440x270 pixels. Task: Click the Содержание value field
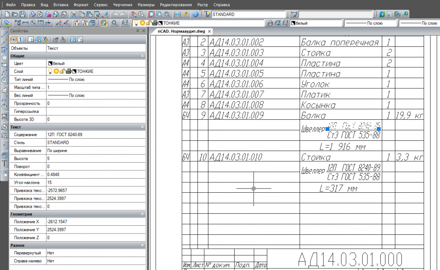pos(96,135)
